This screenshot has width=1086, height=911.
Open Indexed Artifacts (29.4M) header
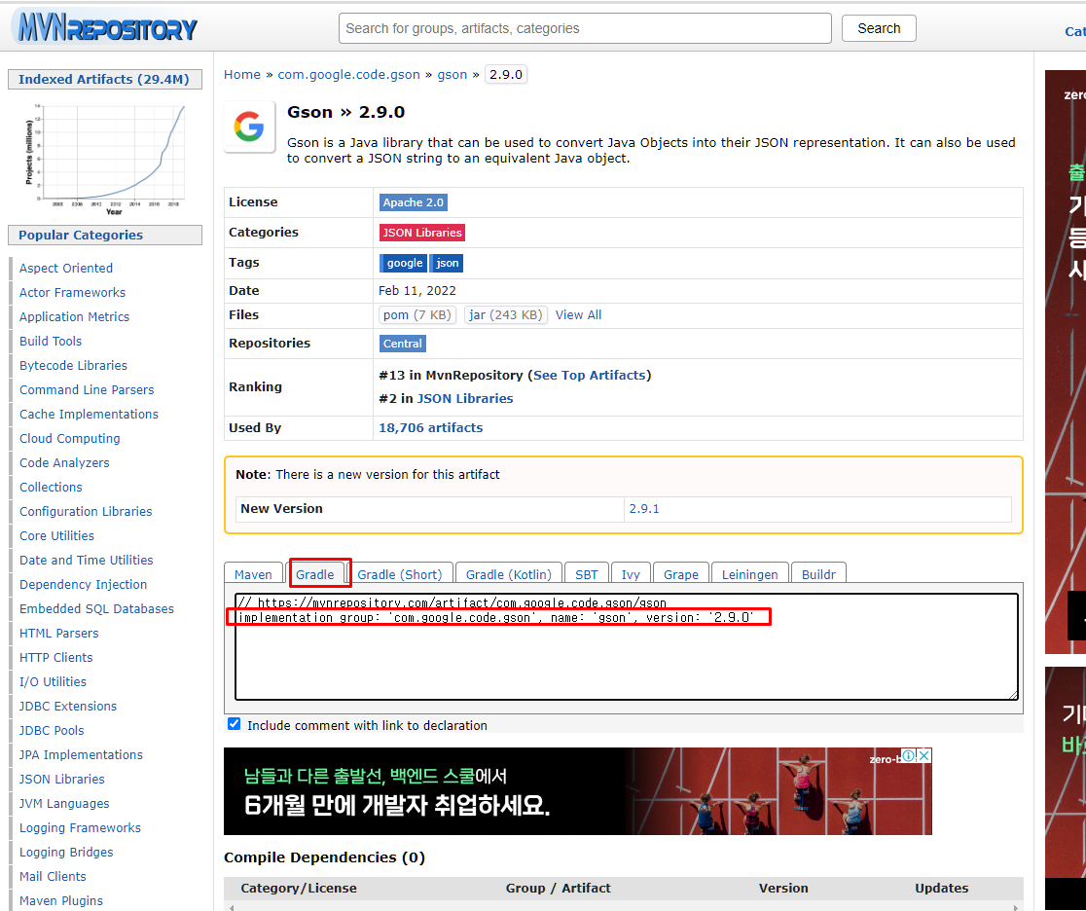pos(104,80)
